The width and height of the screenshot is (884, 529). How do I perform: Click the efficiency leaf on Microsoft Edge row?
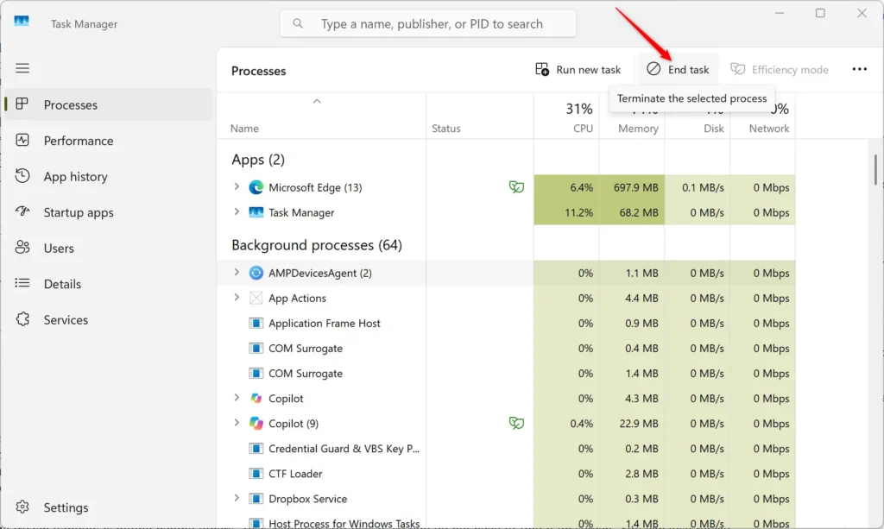click(x=516, y=186)
